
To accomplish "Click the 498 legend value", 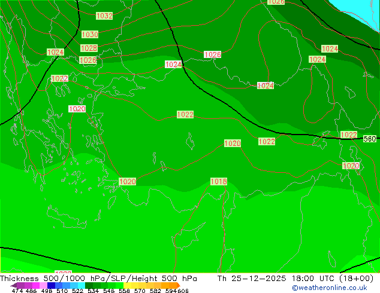I will pos(47,291).
